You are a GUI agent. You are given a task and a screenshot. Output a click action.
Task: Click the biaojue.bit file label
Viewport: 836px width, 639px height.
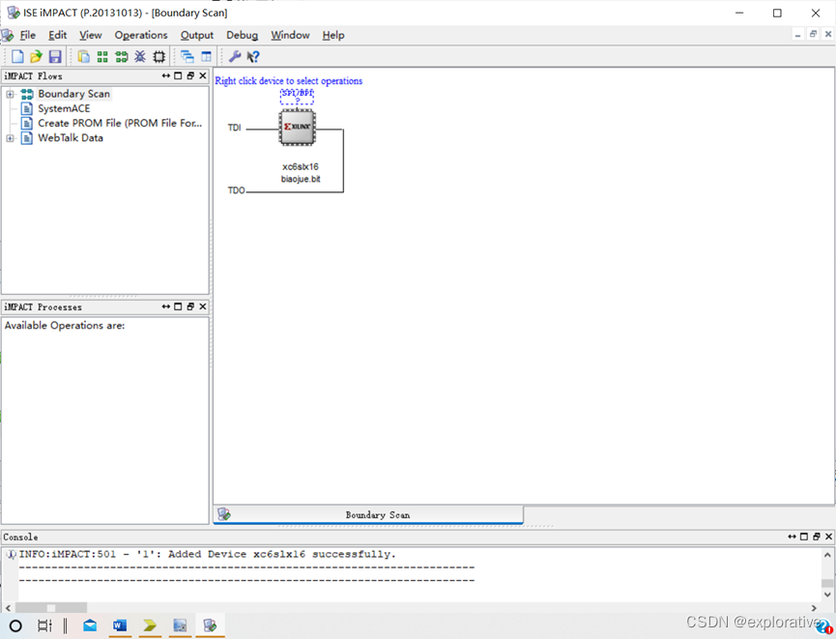301,179
